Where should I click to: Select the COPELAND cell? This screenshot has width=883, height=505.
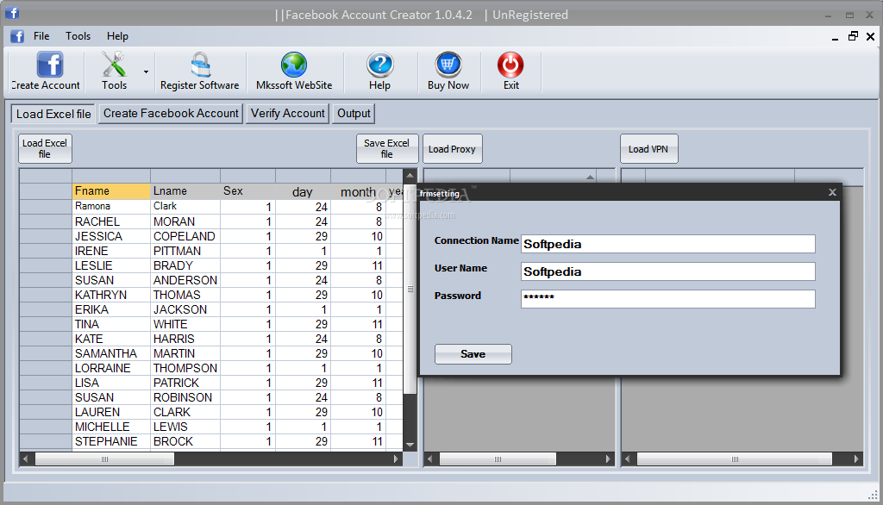(x=185, y=236)
